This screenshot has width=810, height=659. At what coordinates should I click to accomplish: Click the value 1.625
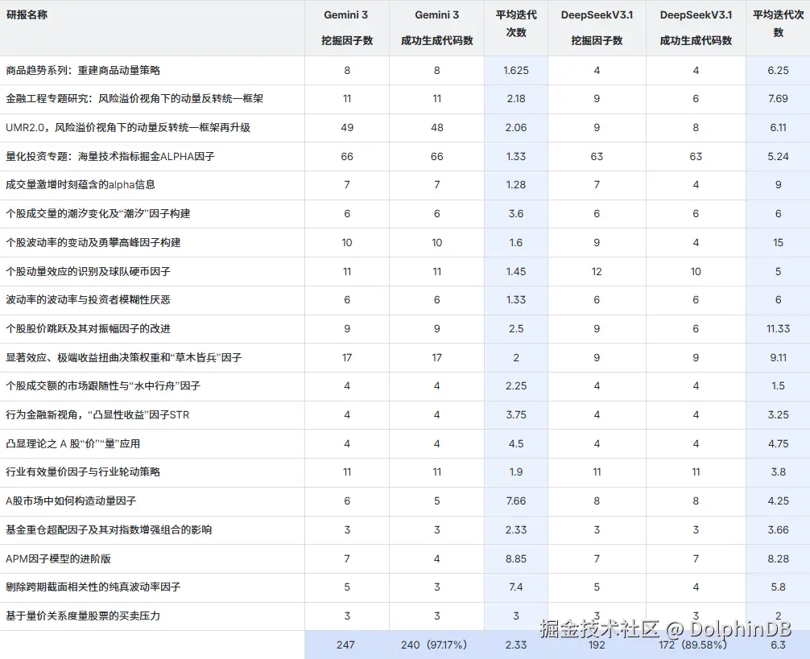click(516, 70)
